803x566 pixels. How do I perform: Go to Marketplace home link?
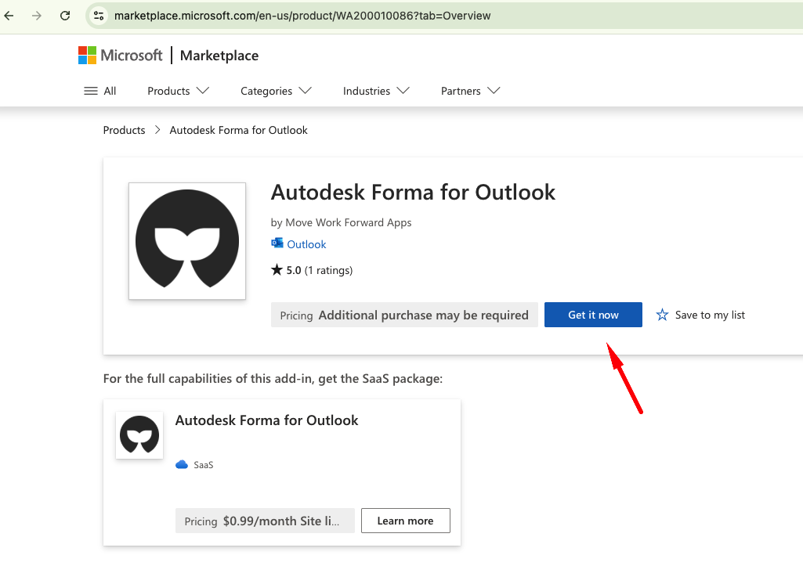(x=219, y=56)
